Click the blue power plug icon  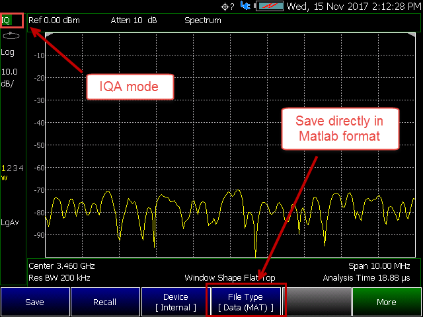pyautogui.click(x=245, y=6)
